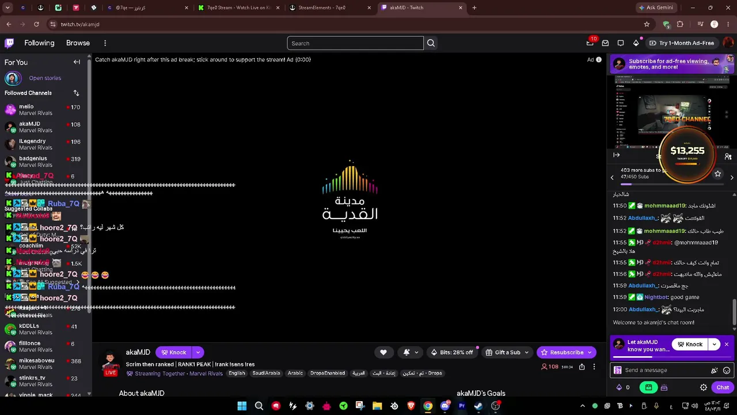The width and height of the screenshot is (737, 415).
Task: Expand the Resubscribe options
Action: coord(590,353)
